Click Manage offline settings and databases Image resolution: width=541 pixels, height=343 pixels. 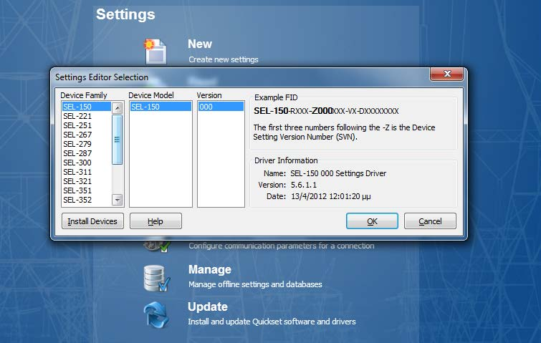(255, 284)
